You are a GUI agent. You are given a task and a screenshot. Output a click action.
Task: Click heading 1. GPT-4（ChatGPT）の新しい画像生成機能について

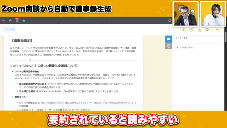coord(44,66)
